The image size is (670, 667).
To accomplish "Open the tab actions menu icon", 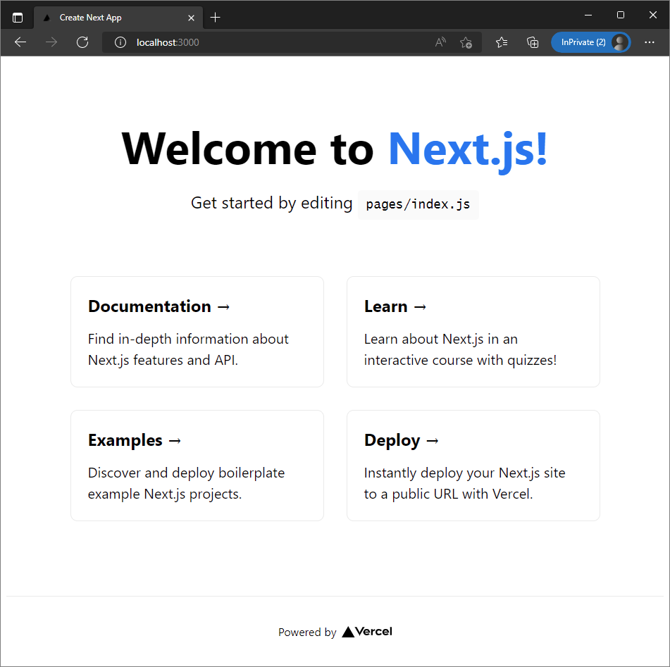I will coord(18,18).
